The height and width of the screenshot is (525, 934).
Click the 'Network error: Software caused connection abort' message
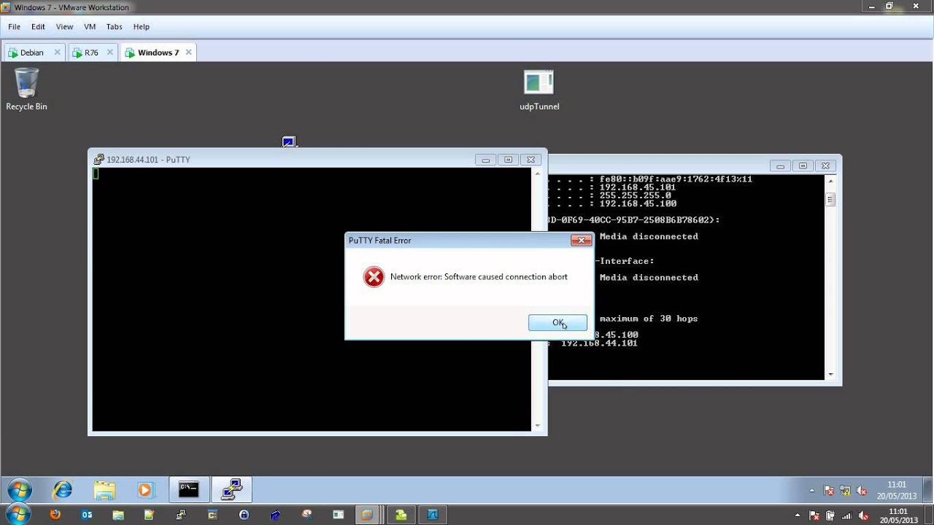point(479,277)
